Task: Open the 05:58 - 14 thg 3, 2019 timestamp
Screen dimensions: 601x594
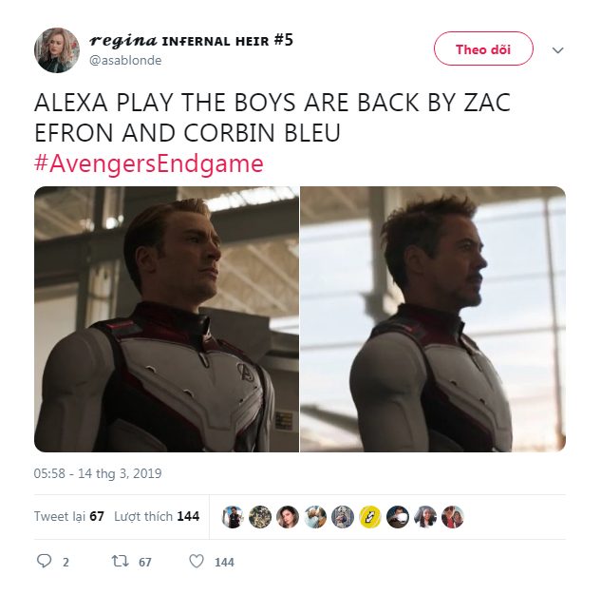Action: point(98,473)
